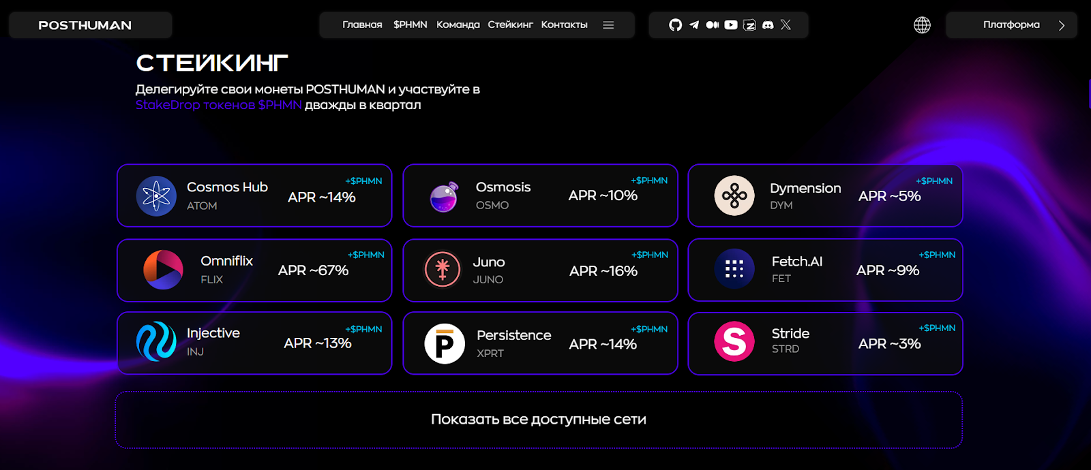Open the Платформа panel via chevron
The height and width of the screenshot is (470, 1091).
(x=1062, y=25)
